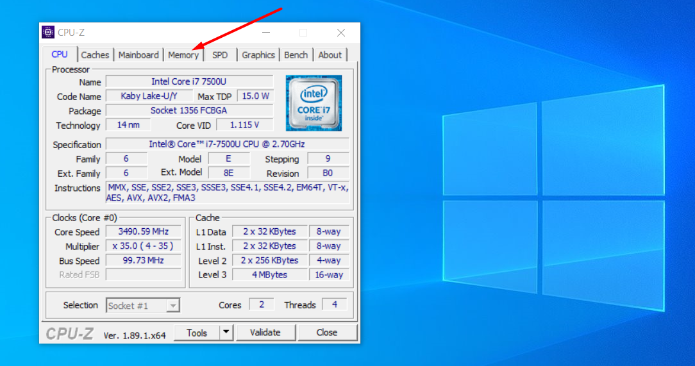Click the Ext. Model value '8E'

(x=229, y=173)
